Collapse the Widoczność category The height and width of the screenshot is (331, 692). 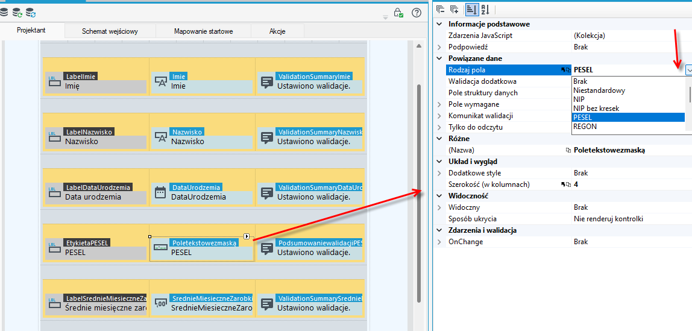click(439, 195)
